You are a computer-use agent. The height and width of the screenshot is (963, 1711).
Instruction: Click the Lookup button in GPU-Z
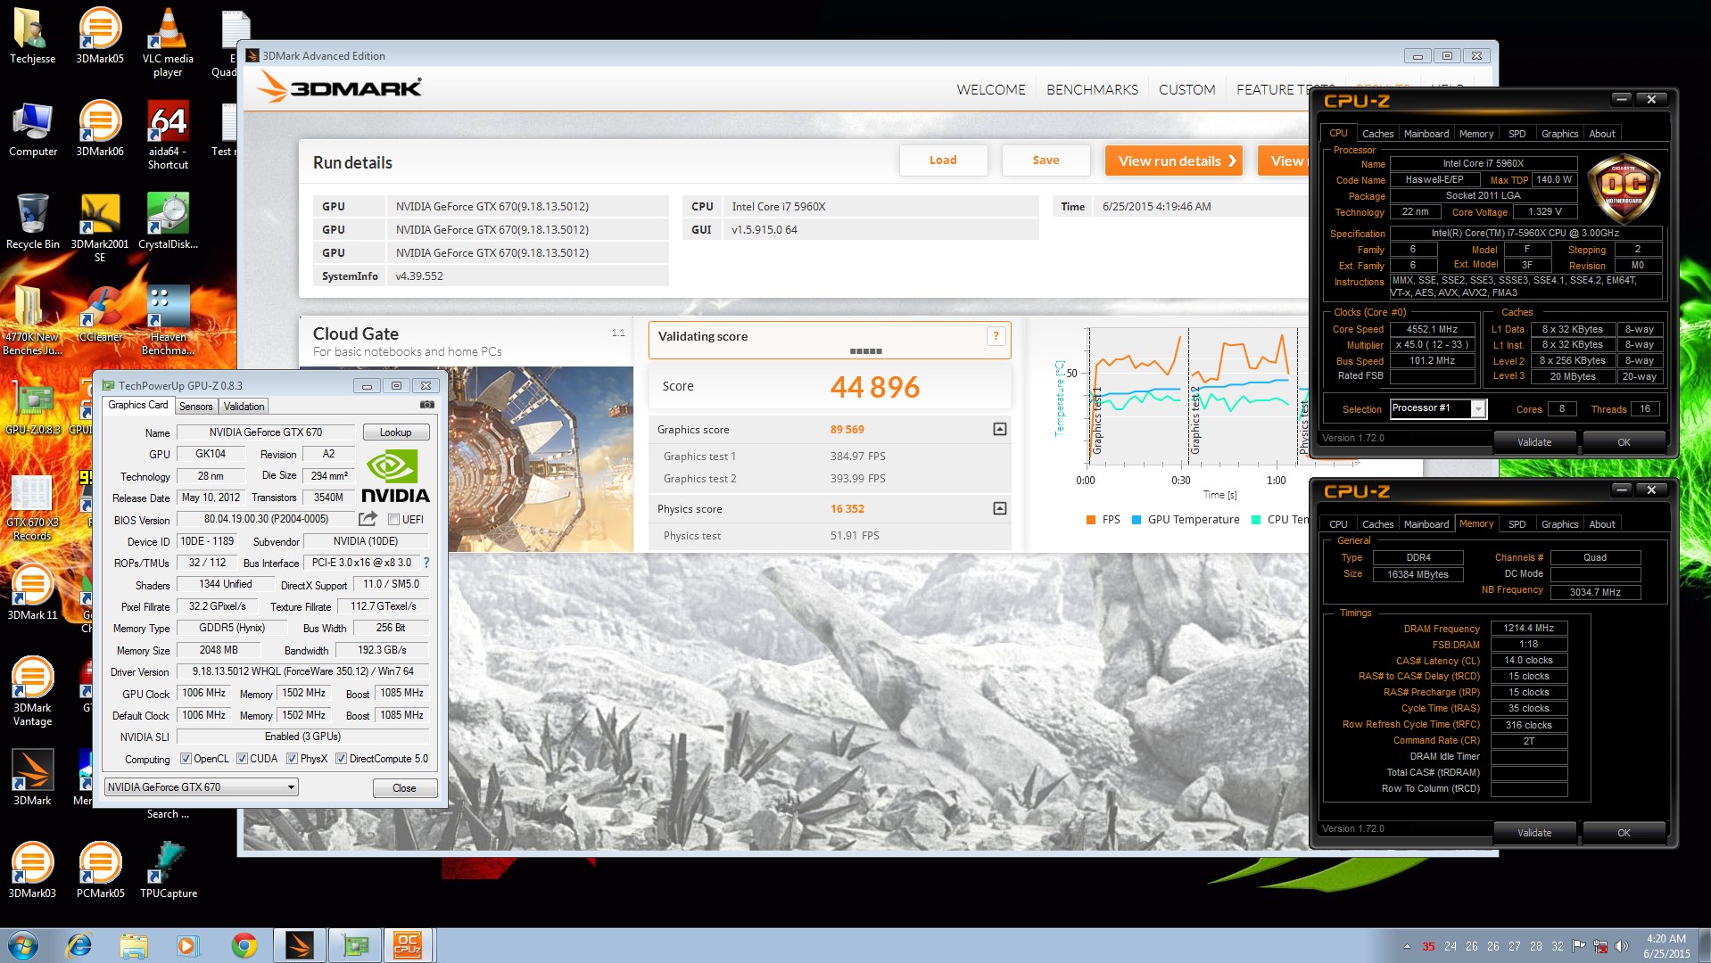click(x=396, y=432)
